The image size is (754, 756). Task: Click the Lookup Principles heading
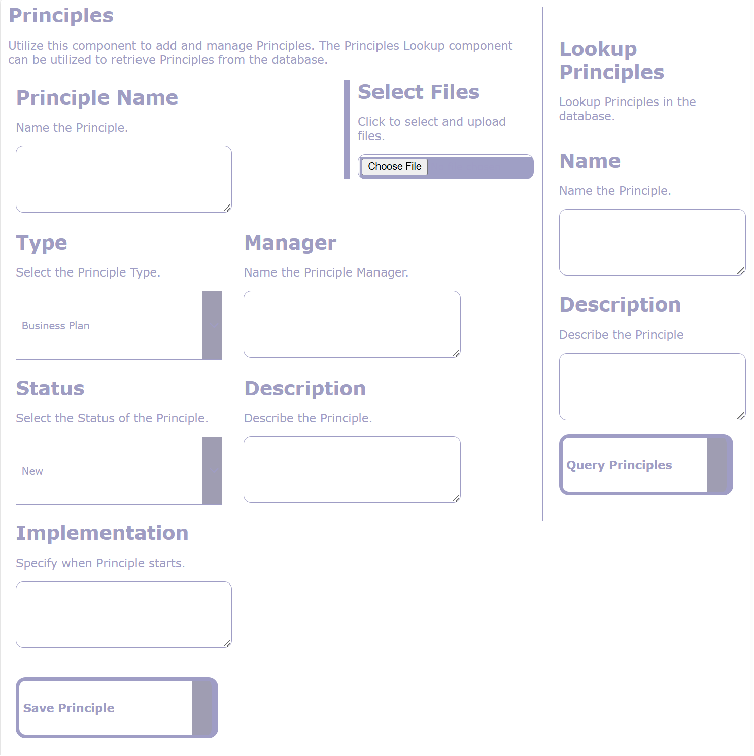[611, 60]
